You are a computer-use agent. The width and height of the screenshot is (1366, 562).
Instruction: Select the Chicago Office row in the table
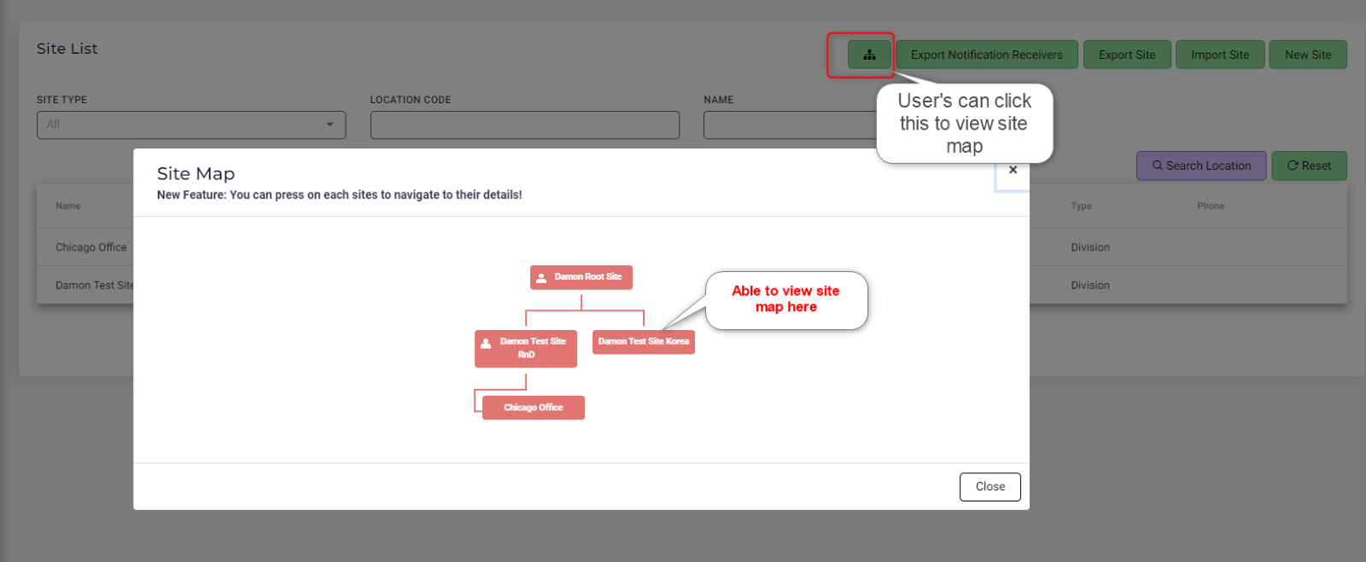click(91, 247)
